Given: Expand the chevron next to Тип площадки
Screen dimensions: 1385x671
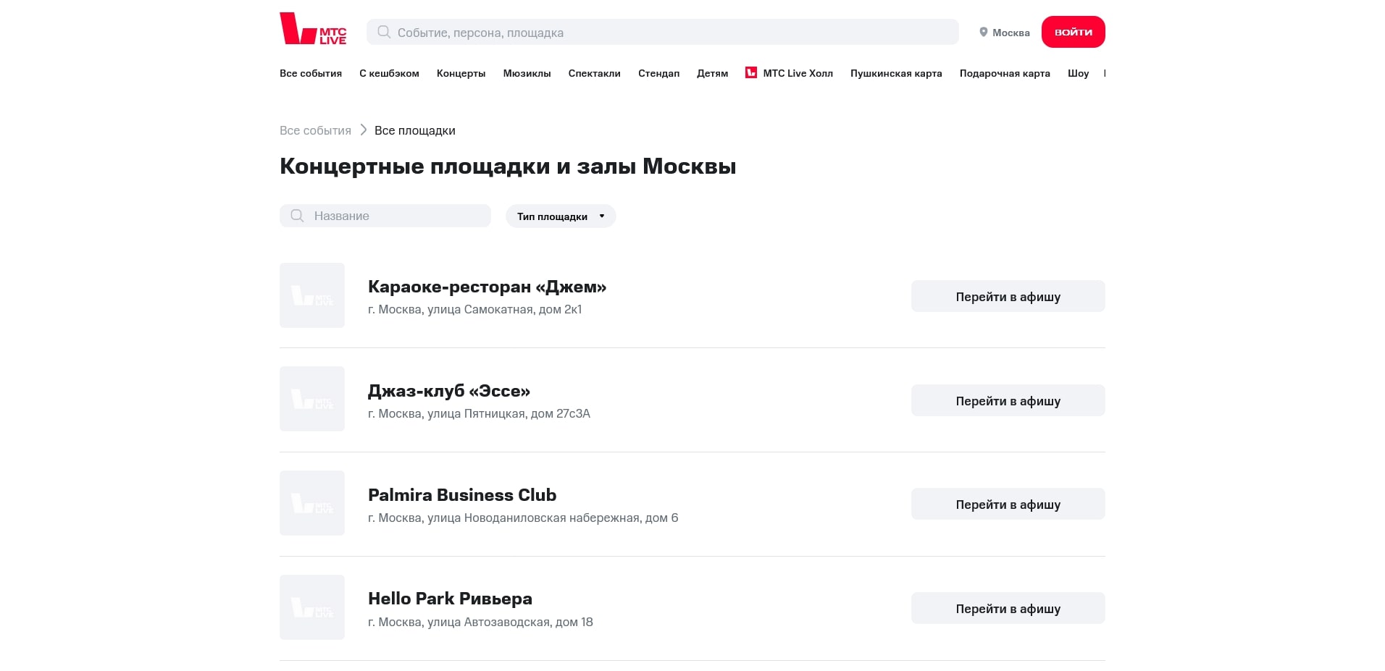Looking at the screenshot, I should click(x=602, y=216).
